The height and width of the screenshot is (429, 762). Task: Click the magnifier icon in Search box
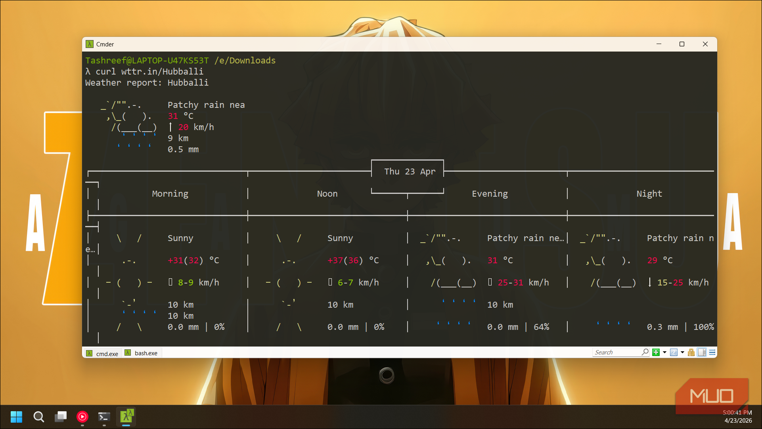click(645, 352)
